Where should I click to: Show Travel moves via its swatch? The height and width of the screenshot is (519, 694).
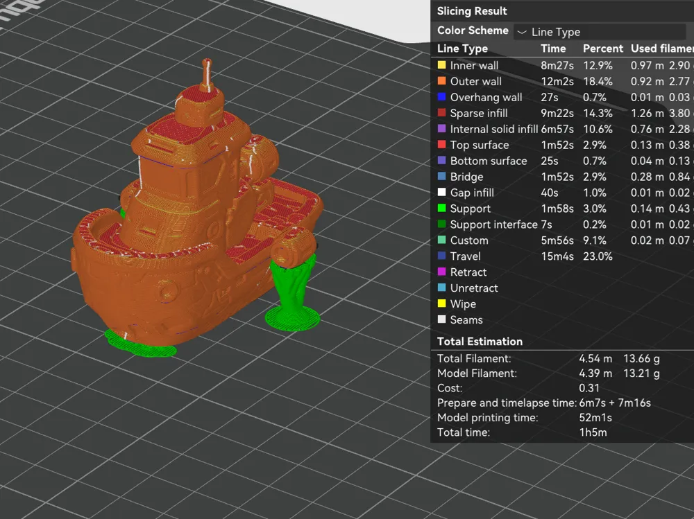pos(441,256)
